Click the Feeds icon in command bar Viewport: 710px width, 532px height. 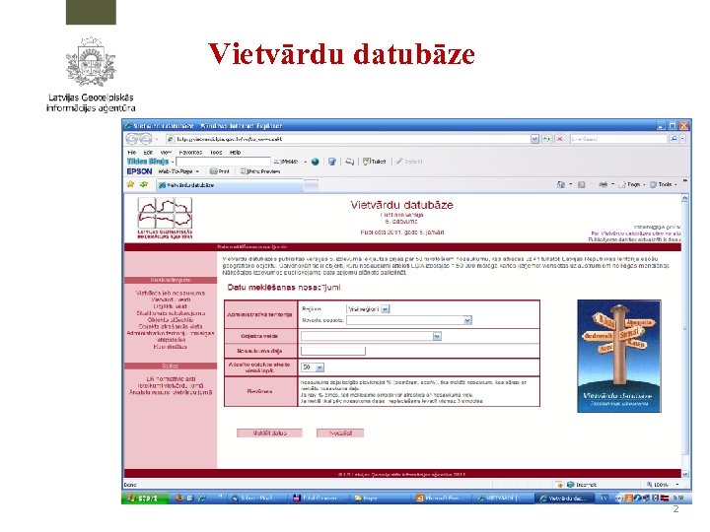[x=582, y=184]
